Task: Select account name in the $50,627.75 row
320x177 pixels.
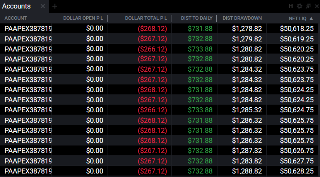Action: pyautogui.click(x=28, y=161)
